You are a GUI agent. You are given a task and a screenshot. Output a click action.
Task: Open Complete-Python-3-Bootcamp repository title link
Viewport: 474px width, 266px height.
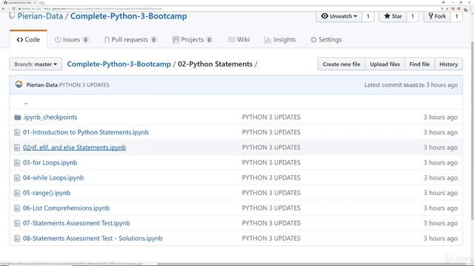[x=128, y=16]
